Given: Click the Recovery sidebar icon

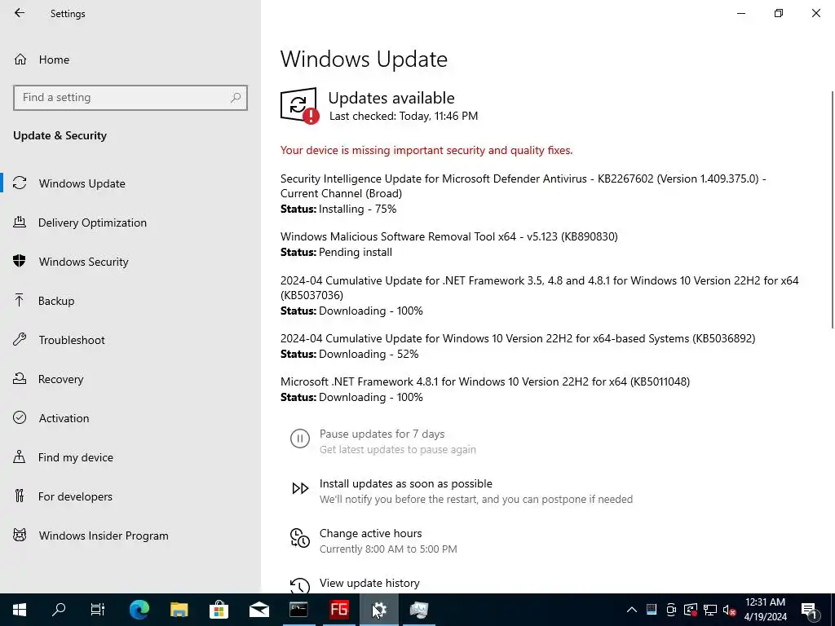Looking at the screenshot, I should (x=20, y=378).
